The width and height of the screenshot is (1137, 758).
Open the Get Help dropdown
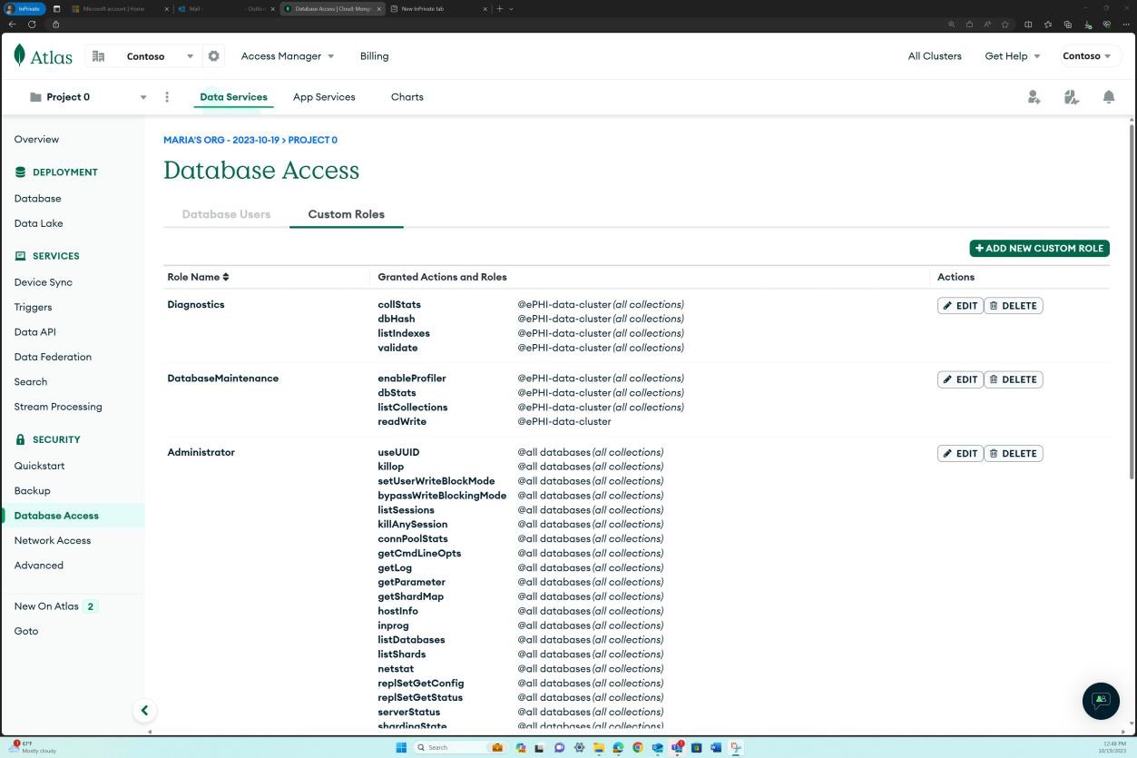coord(1011,55)
